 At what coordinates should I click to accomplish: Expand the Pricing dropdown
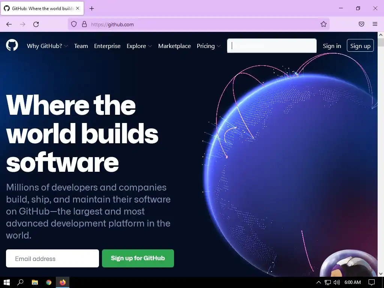coord(208,46)
